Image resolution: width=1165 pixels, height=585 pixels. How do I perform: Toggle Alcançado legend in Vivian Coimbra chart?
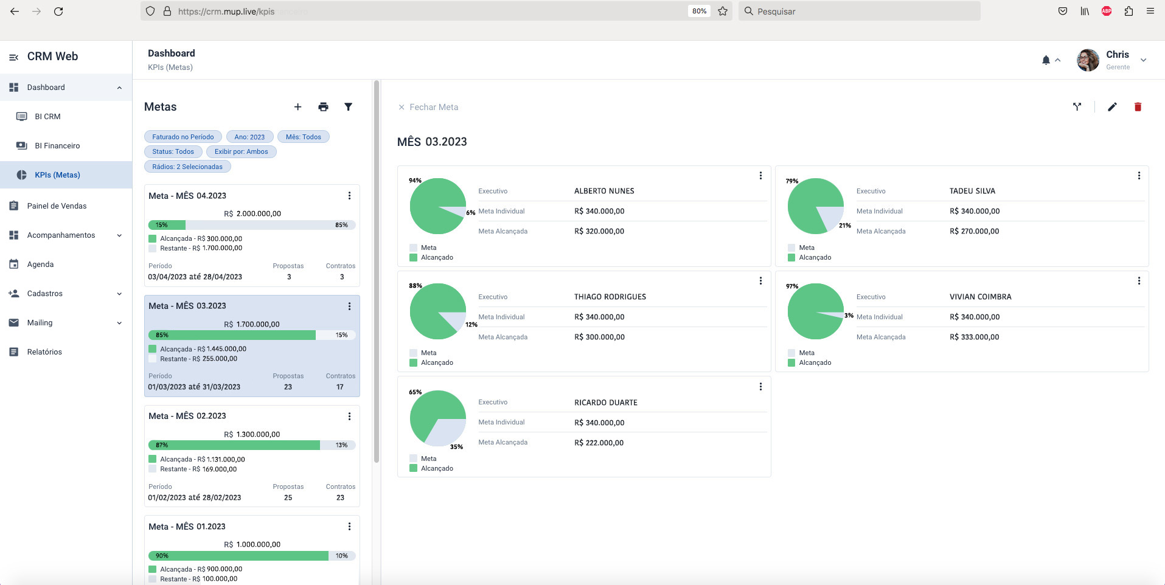pos(810,363)
